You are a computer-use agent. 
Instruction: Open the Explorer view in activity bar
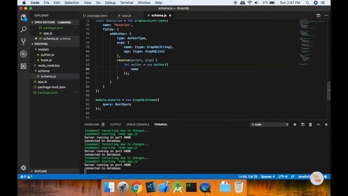coord(23,17)
